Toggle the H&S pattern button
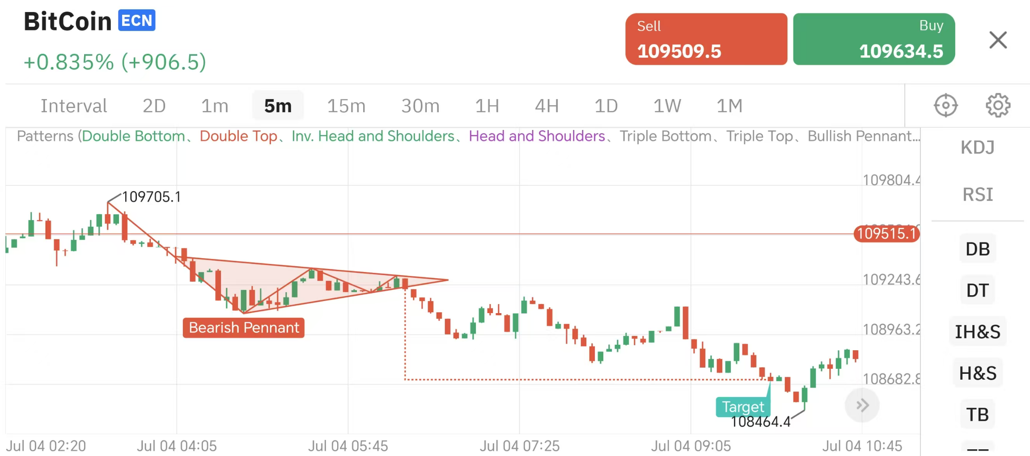The width and height of the screenshot is (1030, 456). [x=977, y=373]
